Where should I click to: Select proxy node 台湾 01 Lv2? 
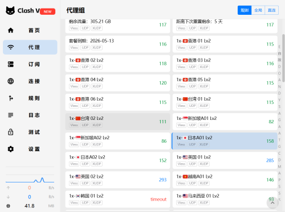pos(225,102)
